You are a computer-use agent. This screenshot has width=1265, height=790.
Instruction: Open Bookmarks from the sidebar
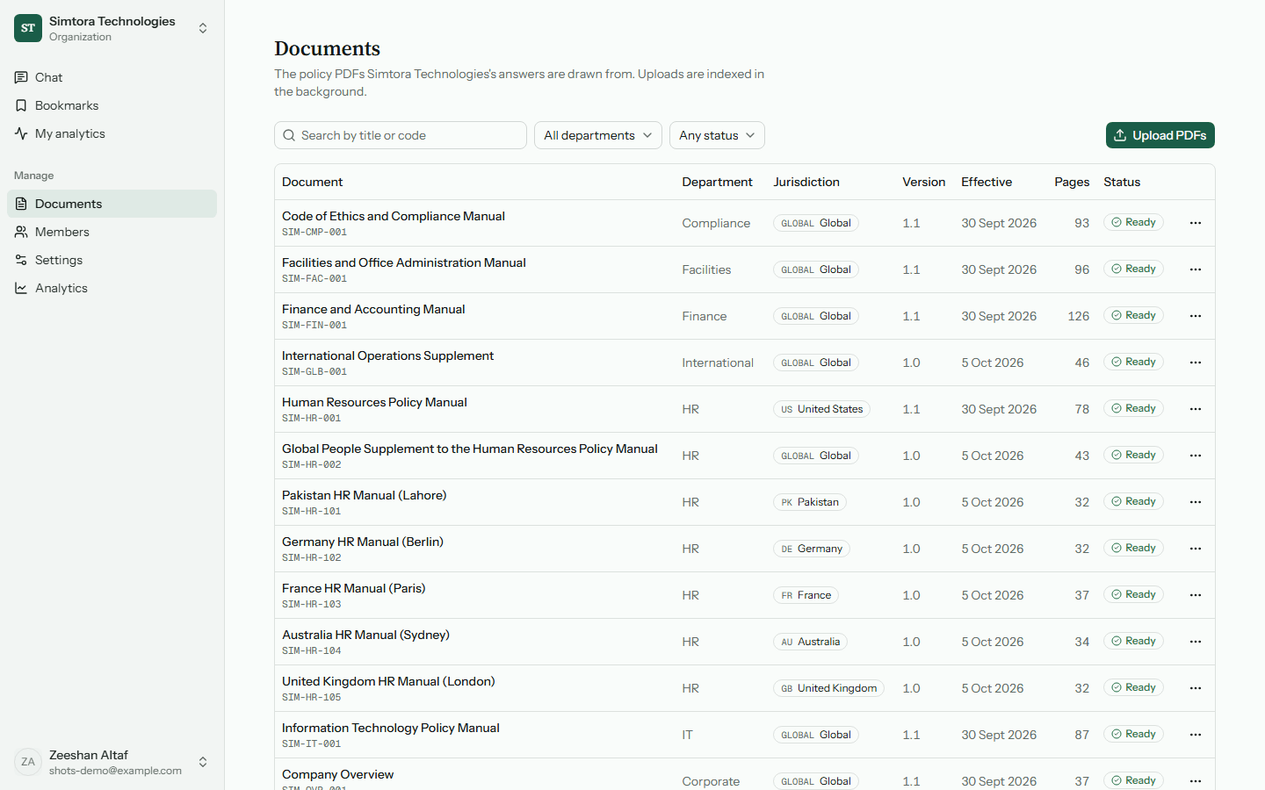tap(112, 105)
